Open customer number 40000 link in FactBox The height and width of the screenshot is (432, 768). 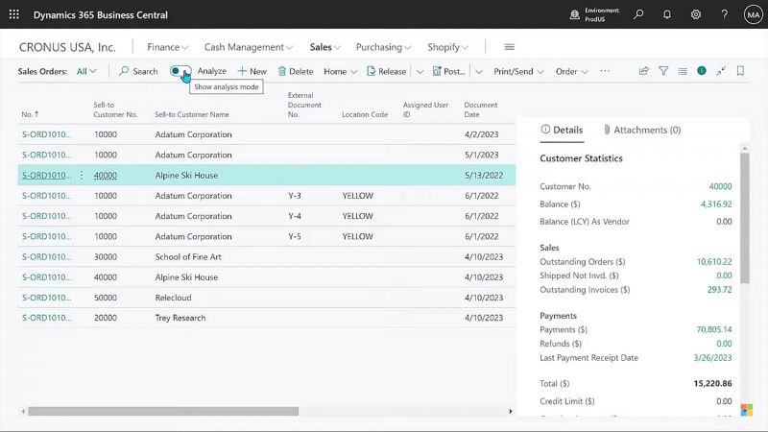coord(720,186)
